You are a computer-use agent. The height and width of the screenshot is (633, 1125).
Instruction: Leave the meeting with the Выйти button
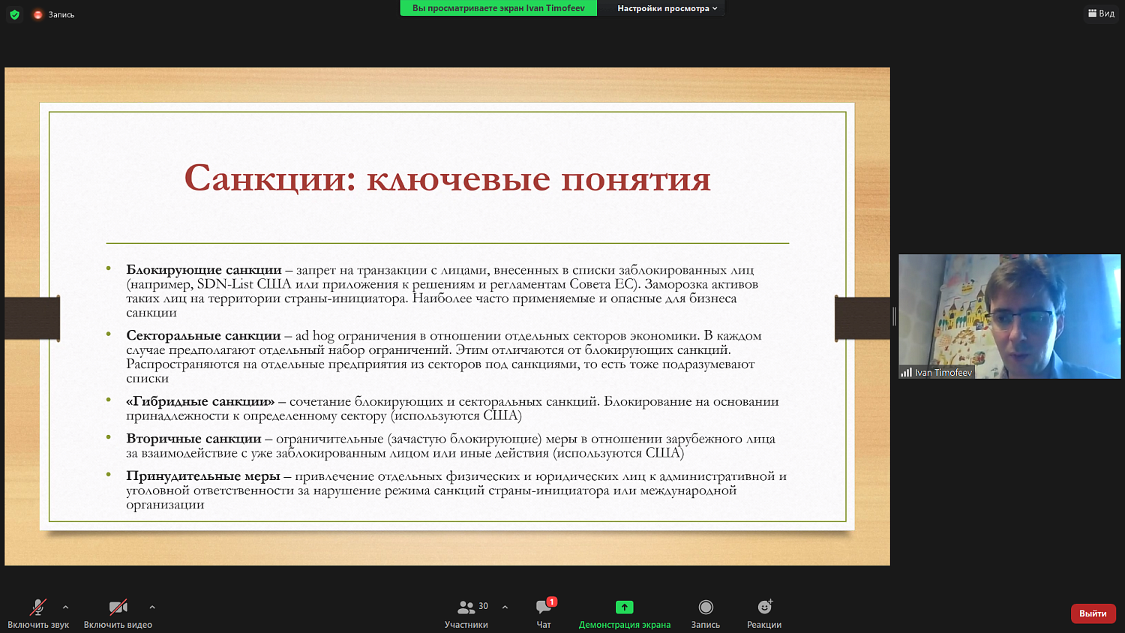[1093, 613]
